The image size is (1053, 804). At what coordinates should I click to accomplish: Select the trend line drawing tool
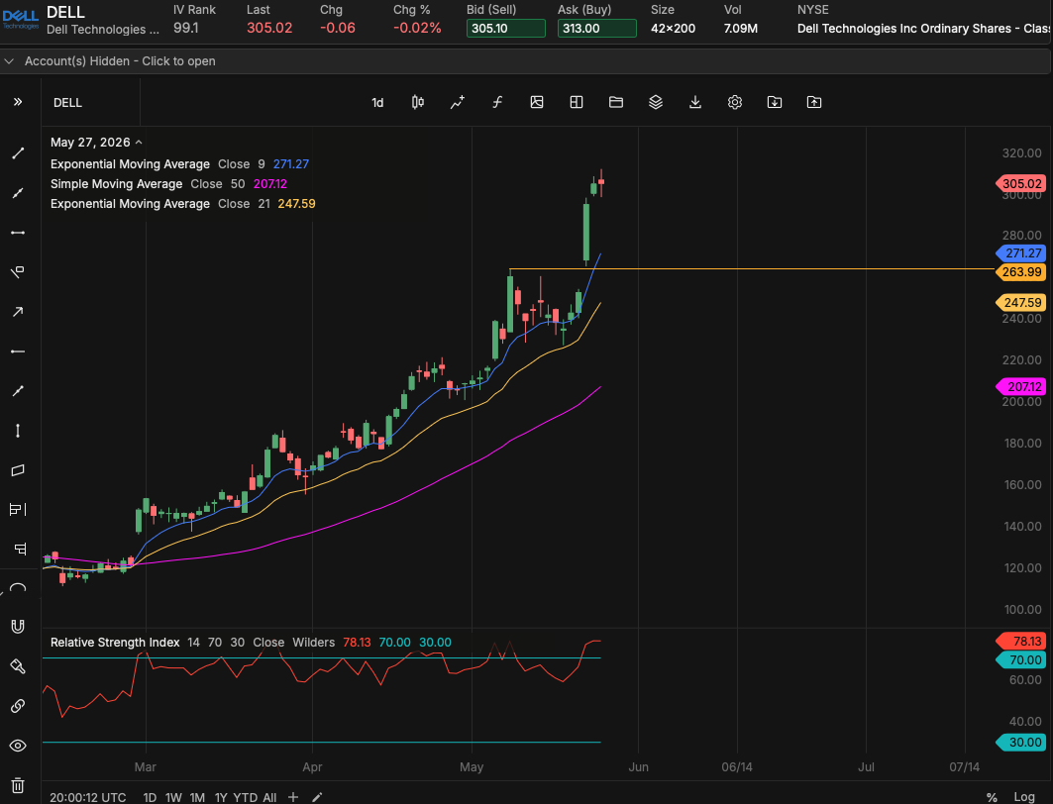pyautogui.click(x=18, y=153)
